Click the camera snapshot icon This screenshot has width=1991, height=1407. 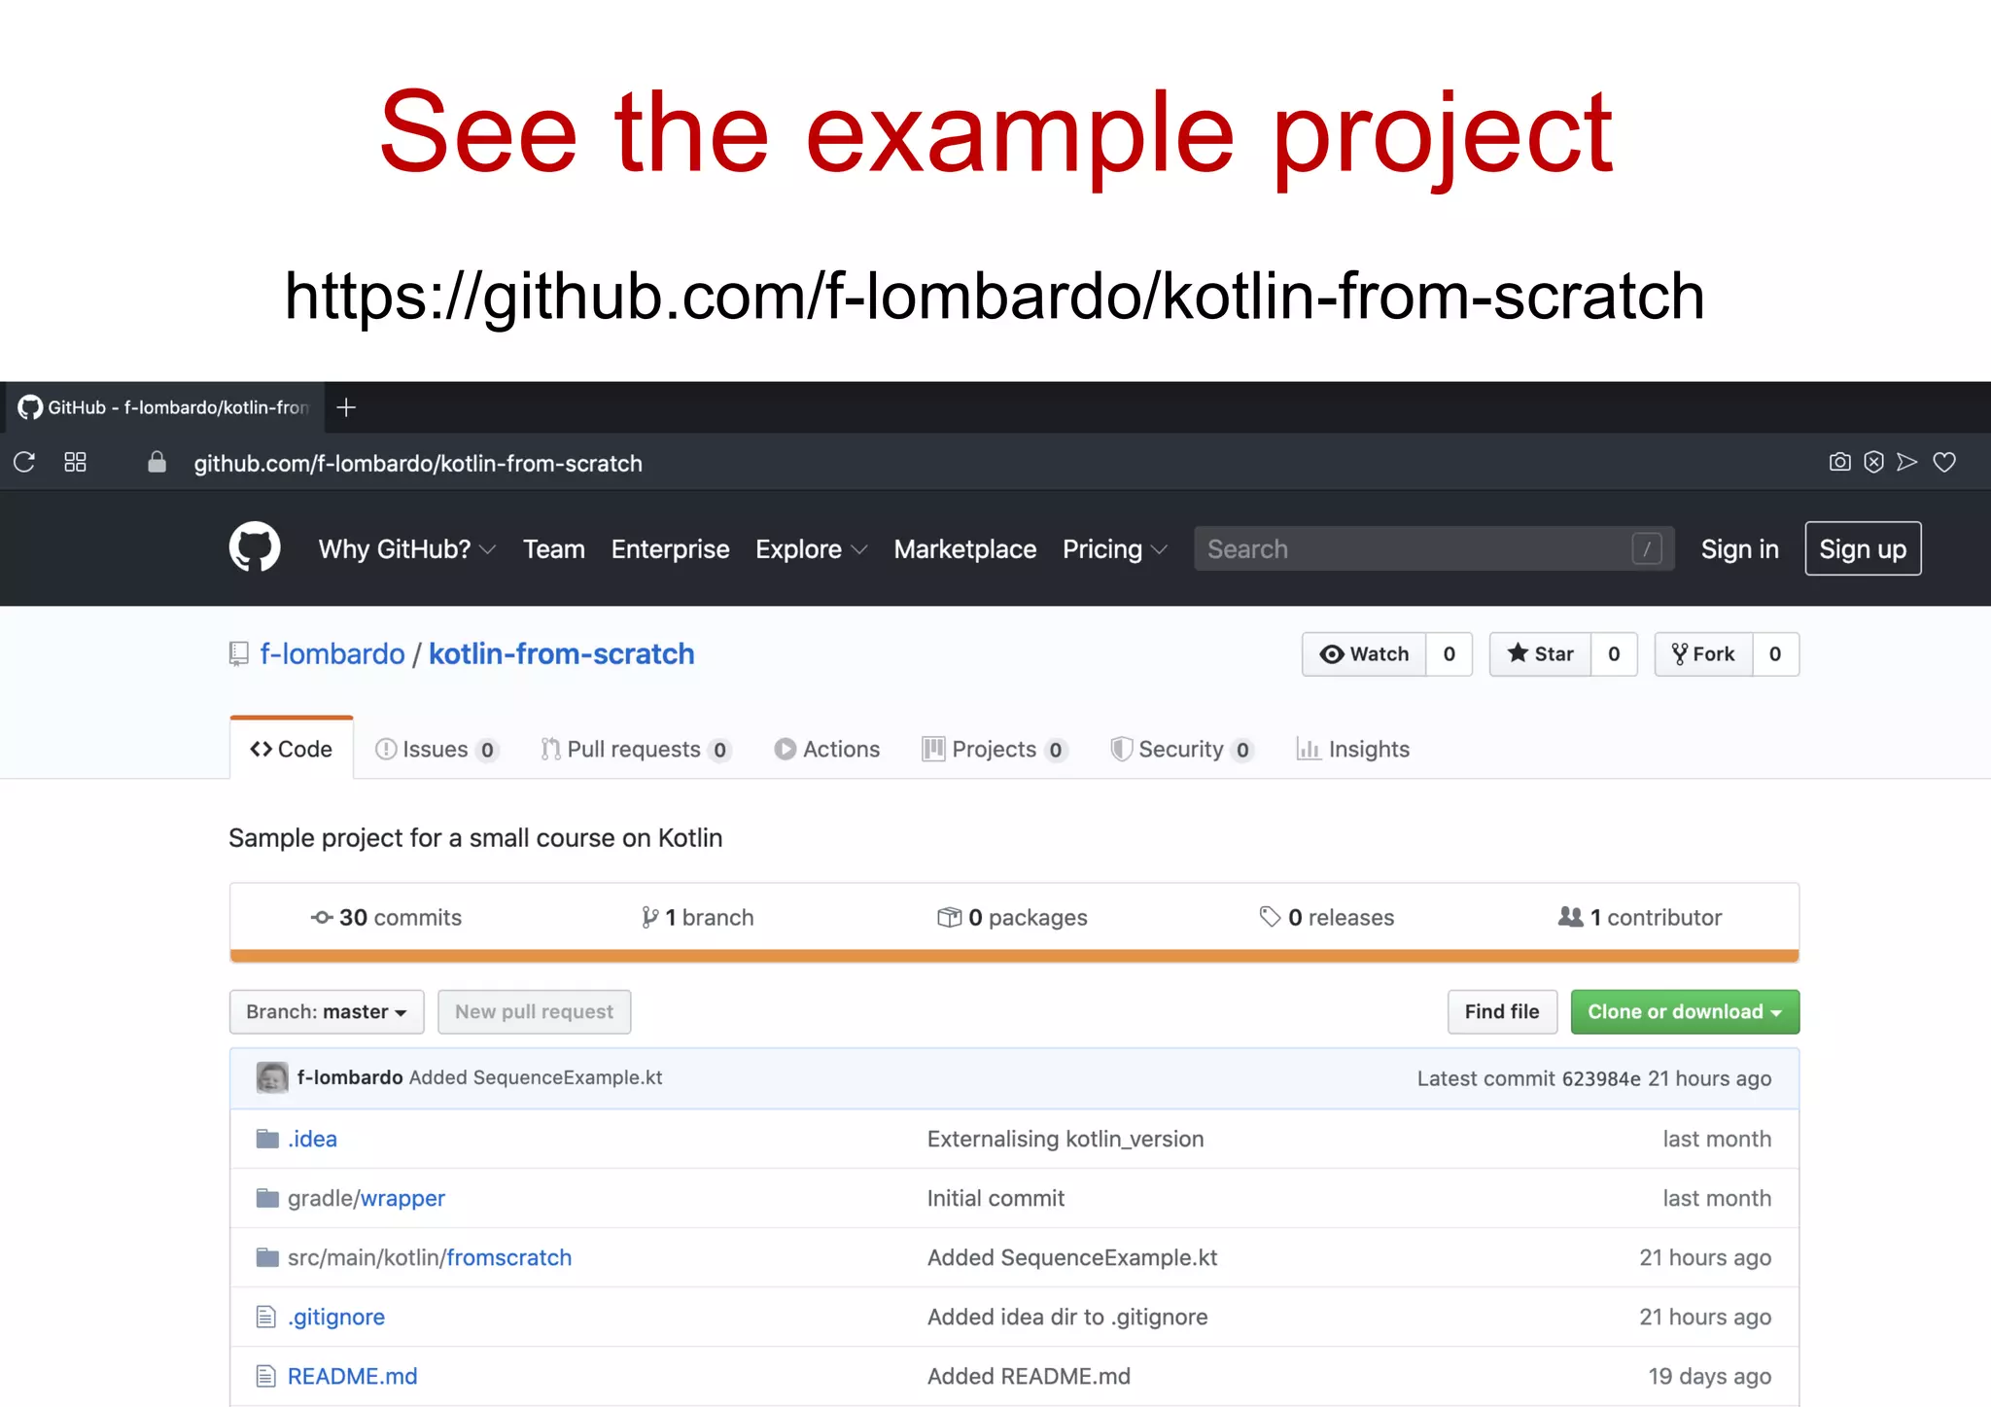pos(1839,462)
